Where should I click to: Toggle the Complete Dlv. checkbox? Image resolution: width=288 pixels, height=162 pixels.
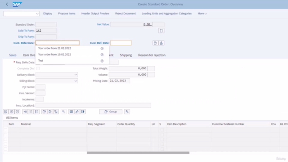[x=38, y=68]
